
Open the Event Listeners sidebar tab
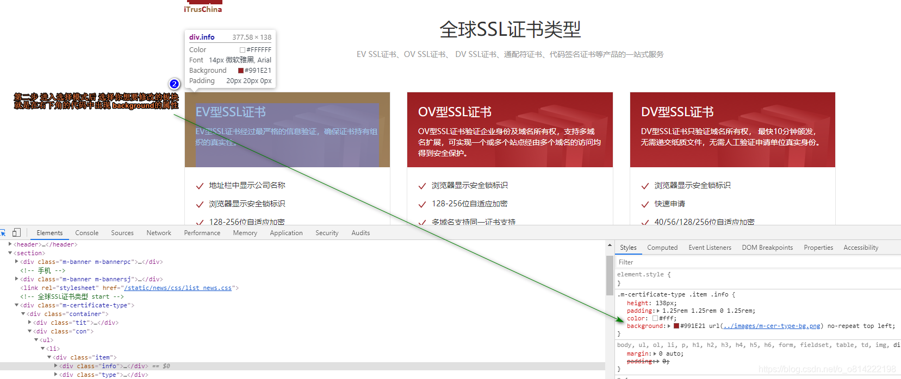pyautogui.click(x=710, y=248)
